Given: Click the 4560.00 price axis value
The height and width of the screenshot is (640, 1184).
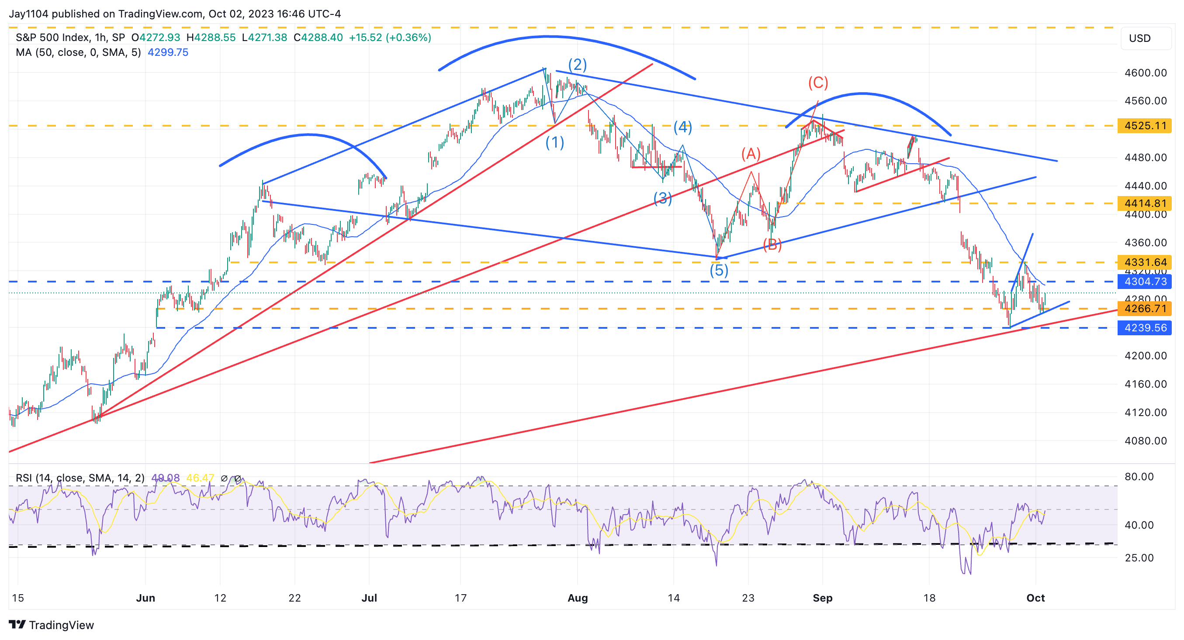Looking at the screenshot, I should [1146, 100].
